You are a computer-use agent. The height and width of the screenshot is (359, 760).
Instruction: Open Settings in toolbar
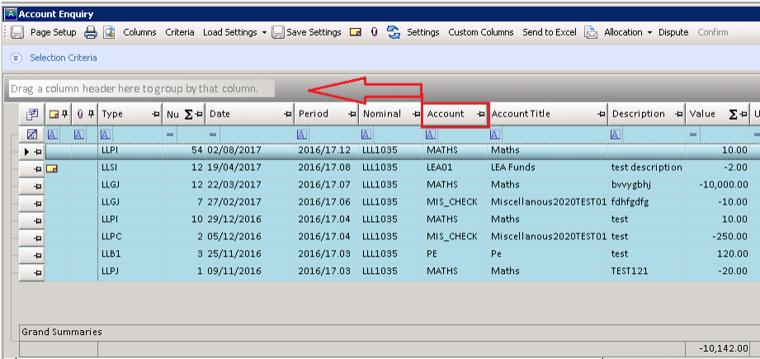[x=423, y=32]
